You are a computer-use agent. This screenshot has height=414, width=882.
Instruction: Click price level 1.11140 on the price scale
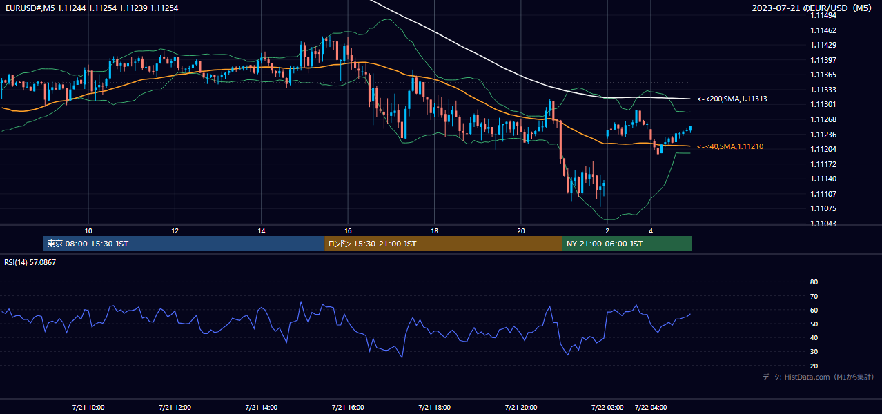click(823, 179)
